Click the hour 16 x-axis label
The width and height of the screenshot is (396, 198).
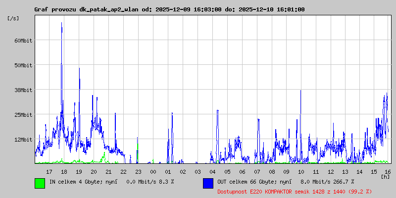pos(388,172)
